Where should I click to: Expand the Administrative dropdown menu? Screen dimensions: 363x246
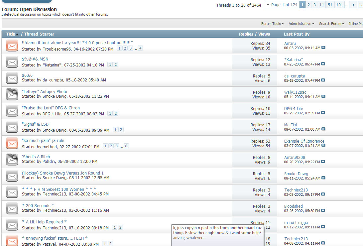(x=302, y=24)
